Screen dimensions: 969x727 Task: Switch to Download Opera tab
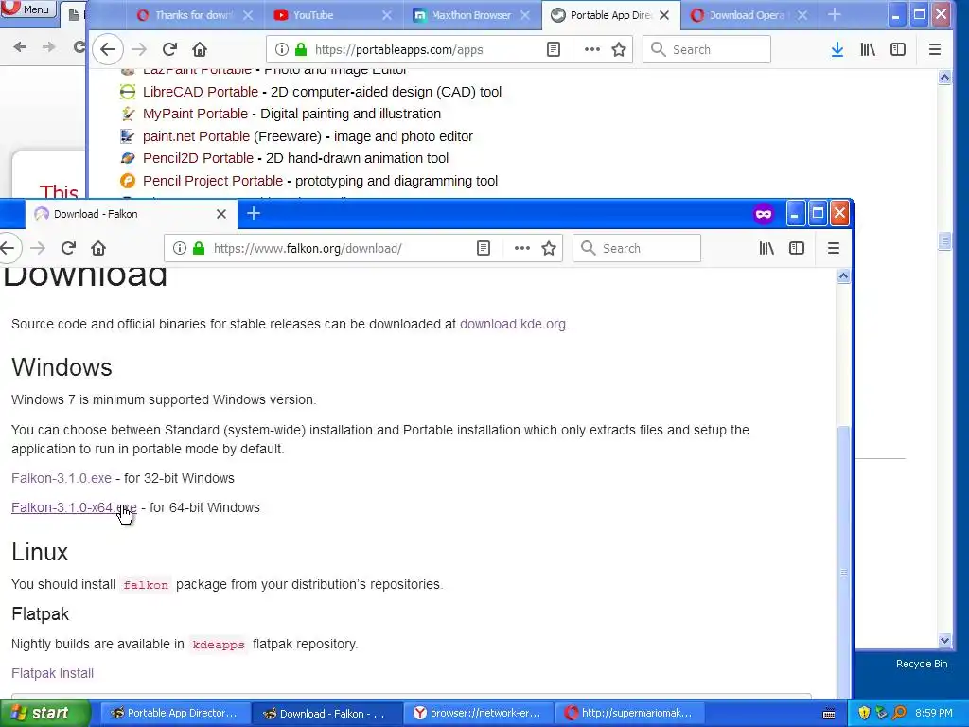(x=749, y=15)
